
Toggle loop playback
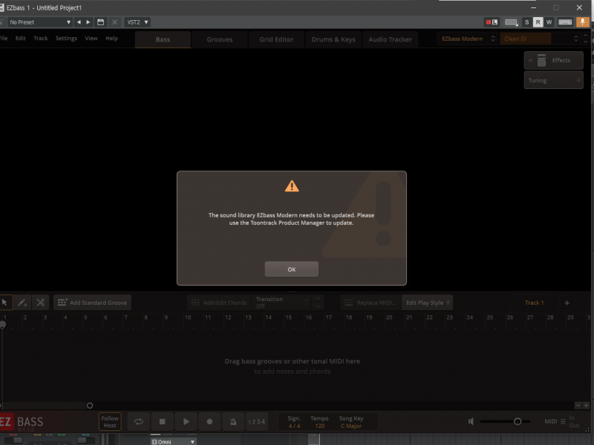coord(139,421)
